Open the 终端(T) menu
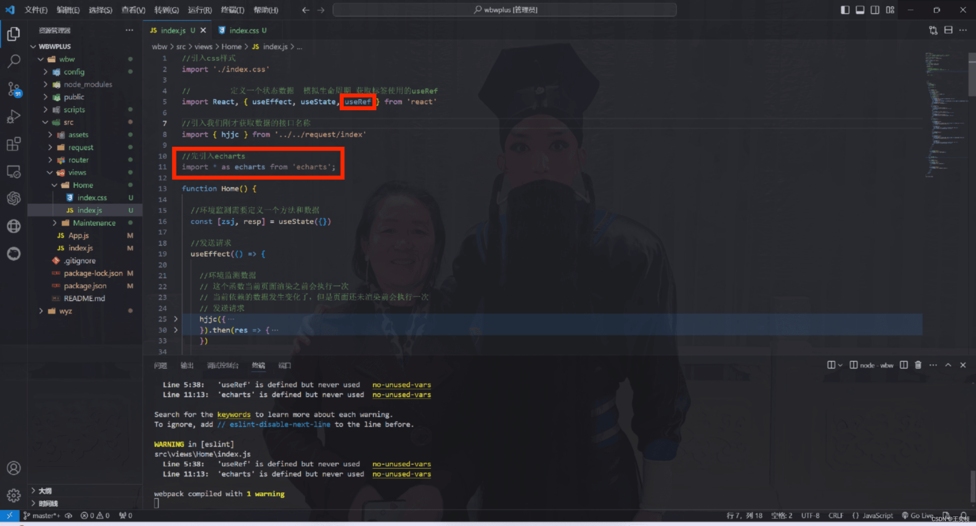976x526 pixels. point(232,10)
